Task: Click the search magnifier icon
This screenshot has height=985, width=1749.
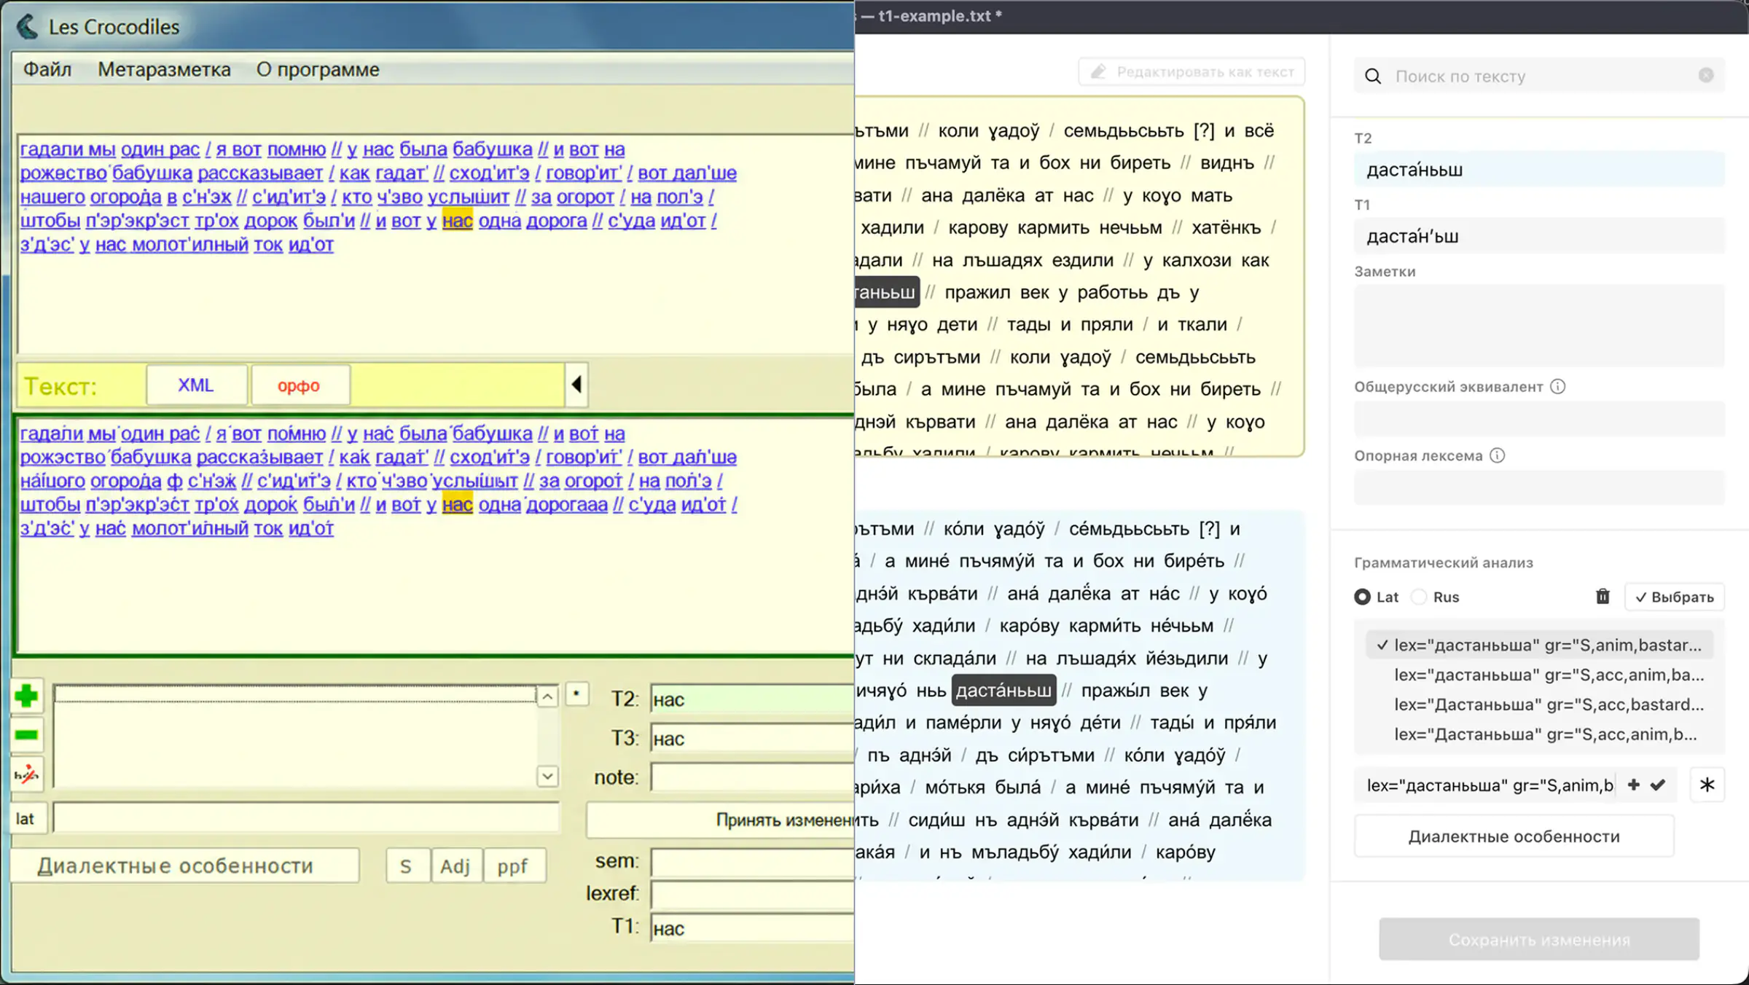Action: (x=1373, y=76)
